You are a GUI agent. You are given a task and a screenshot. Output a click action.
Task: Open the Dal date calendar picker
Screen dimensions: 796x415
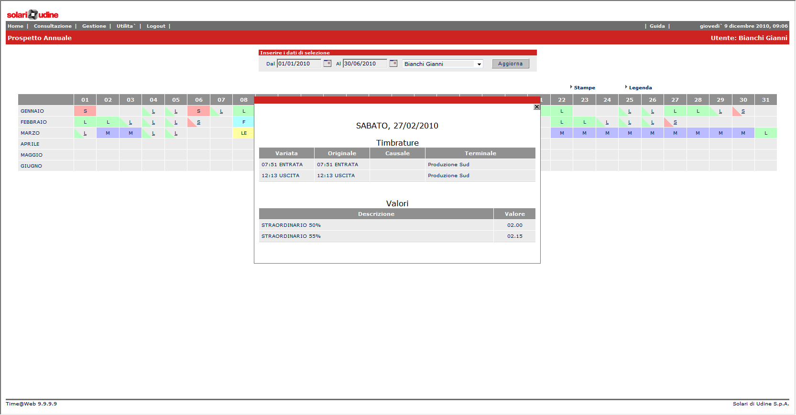coord(327,64)
